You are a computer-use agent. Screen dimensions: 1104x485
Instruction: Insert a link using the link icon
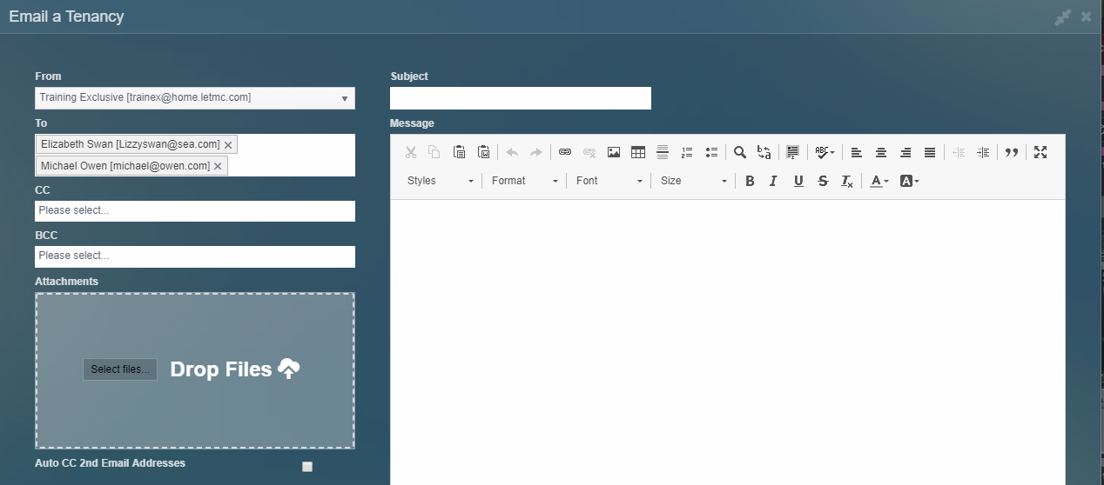[x=565, y=152]
